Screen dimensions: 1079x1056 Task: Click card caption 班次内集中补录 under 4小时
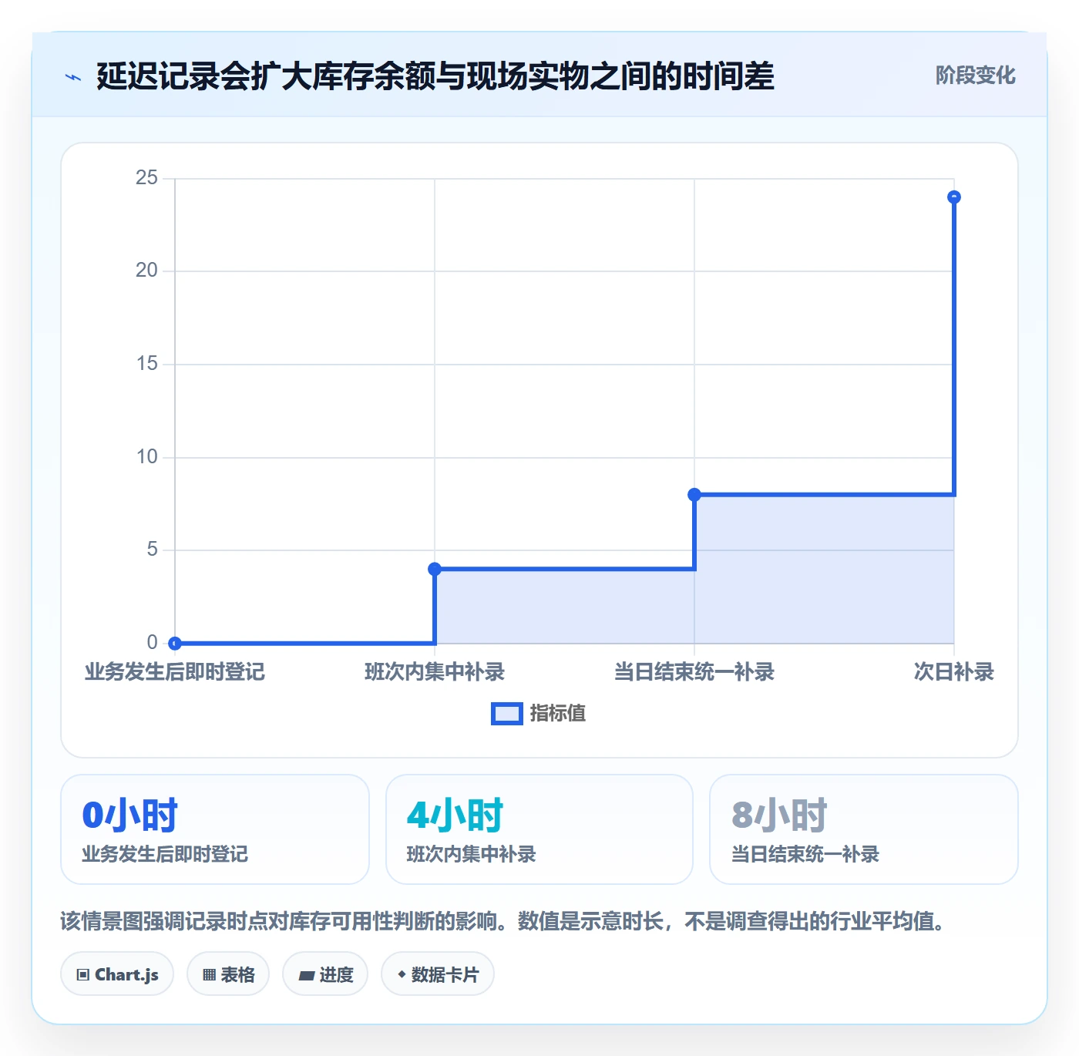coord(471,854)
